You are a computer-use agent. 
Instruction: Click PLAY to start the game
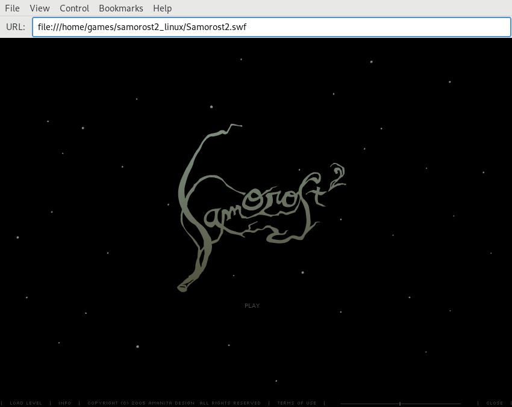click(x=252, y=305)
